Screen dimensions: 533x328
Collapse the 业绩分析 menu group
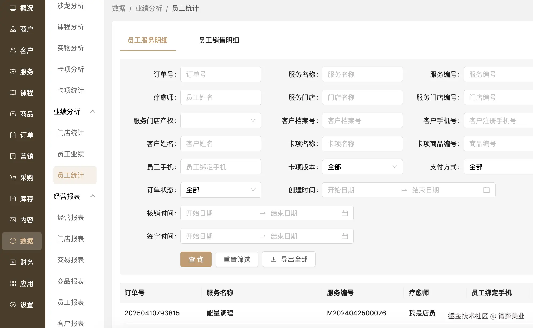click(x=93, y=112)
